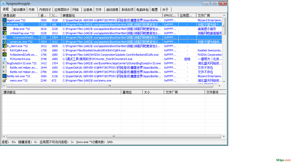Switch to the 内核钩子 tab
The width and height of the screenshot is (292, 164).
[45, 10]
